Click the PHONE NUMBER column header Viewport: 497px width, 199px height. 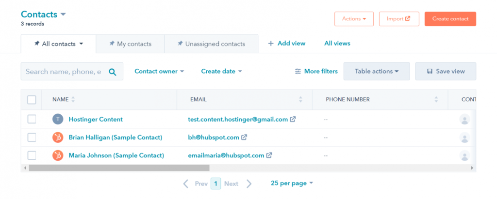pos(348,99)
